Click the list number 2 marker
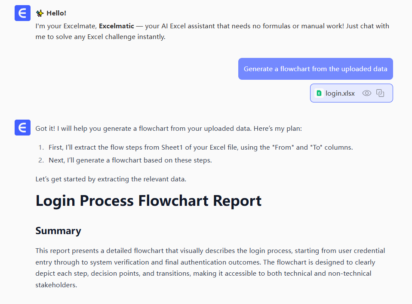This screenshot has width=412, height=304. coord(41,161)
